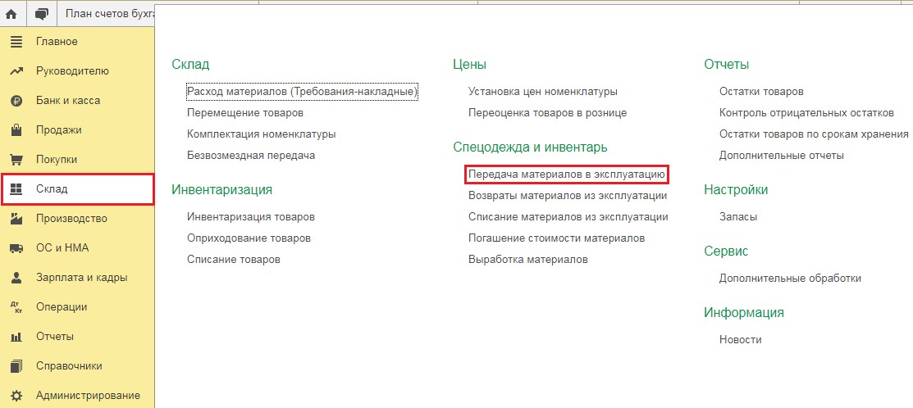This screenshot has height=408, width=913.
Task: Open the Зарплата и кадры section
Action: point(81,278)
